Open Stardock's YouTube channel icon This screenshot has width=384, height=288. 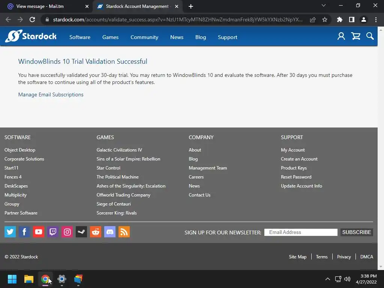click(x=39, y=232)
